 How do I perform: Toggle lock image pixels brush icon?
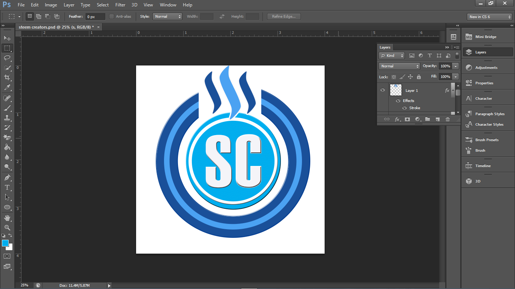point(402,77)
